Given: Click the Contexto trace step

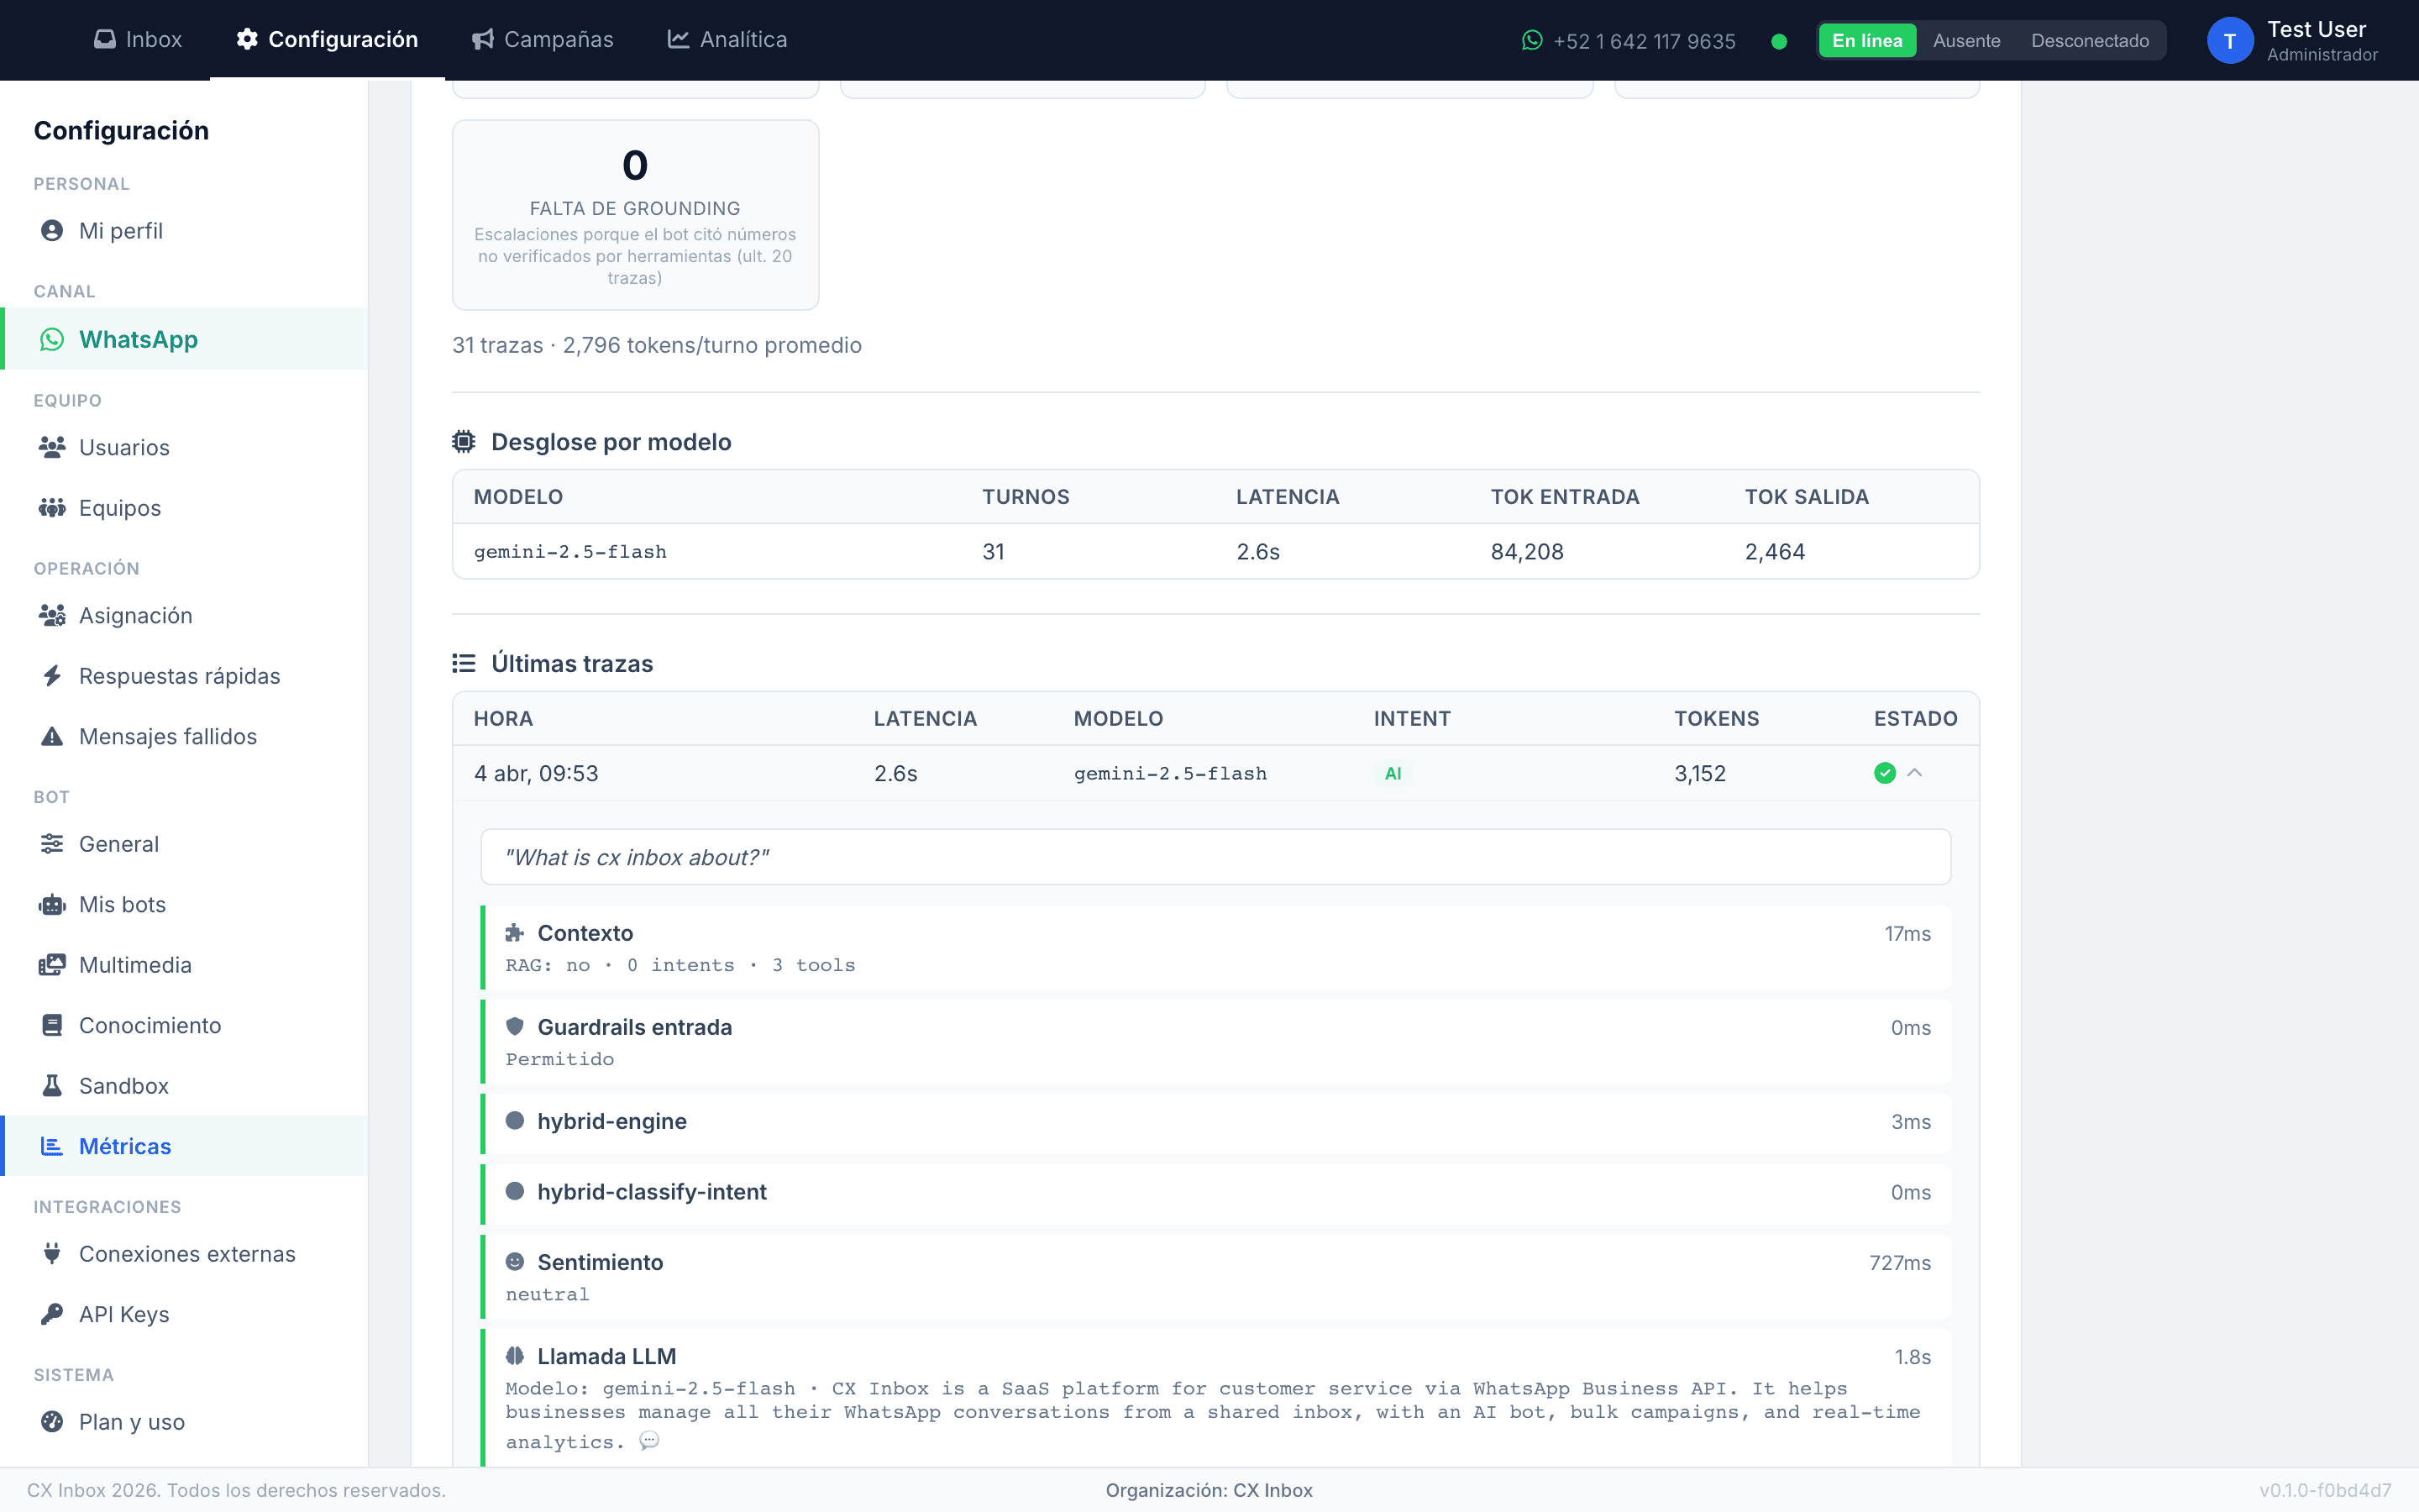Looking at the screenshot, I should [x=1215, y=947].
